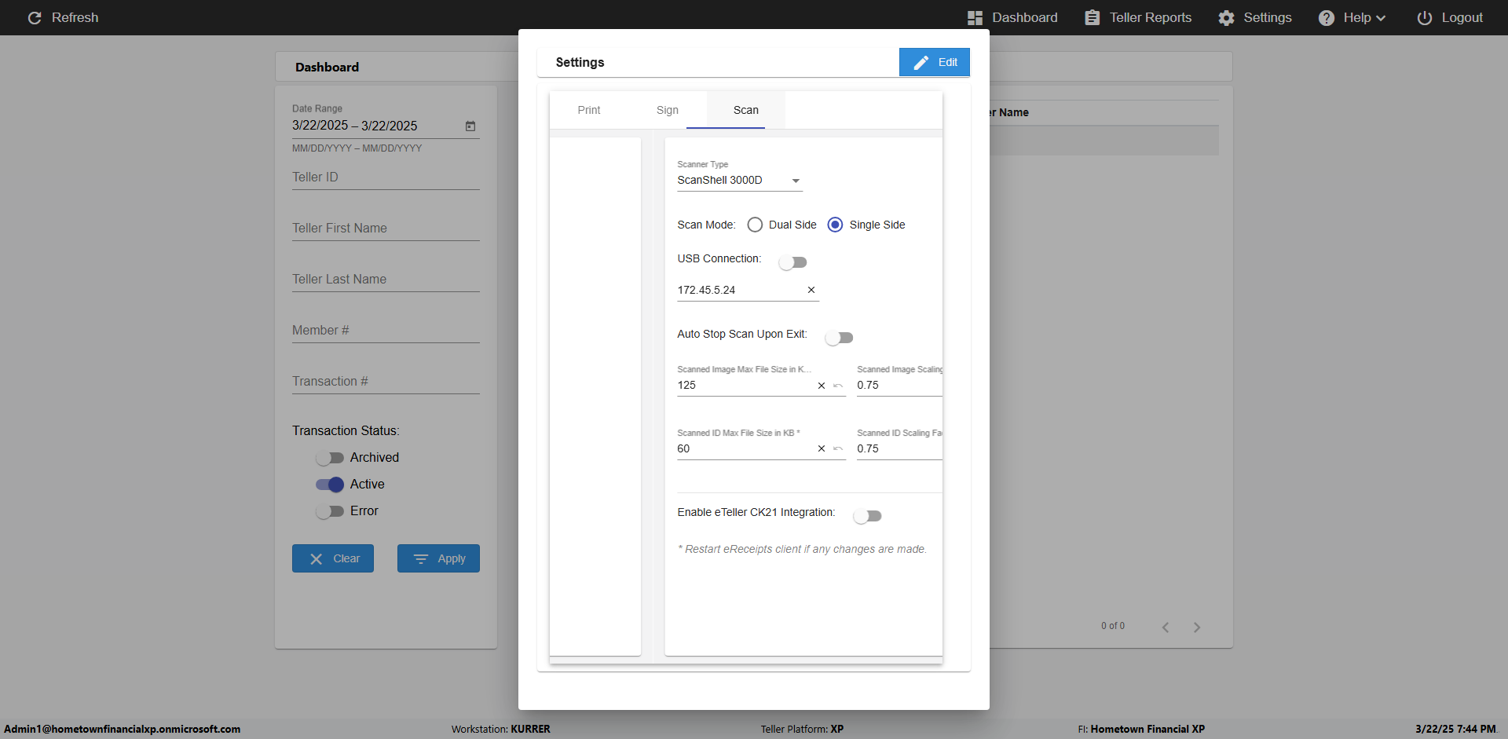Undo the Scanned ID Max File Size change
1508x739 pixels.
[838, 449]
